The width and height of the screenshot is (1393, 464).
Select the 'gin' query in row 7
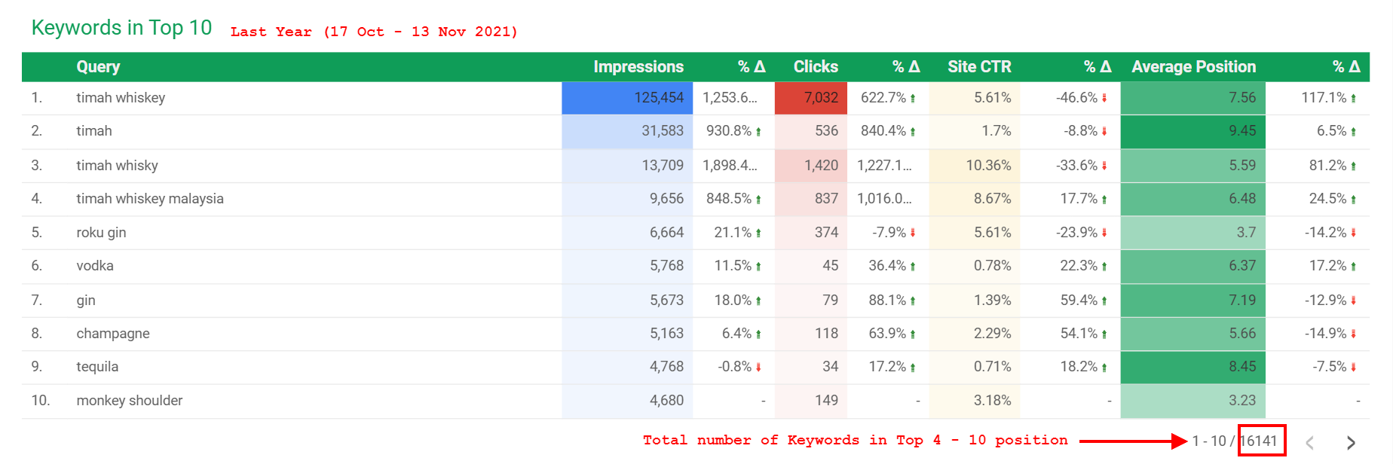click(86, 301)
